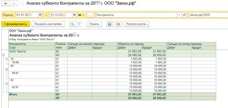The image size is (228, 108).
Task: Save report with the diskette icon
Action: point(110,24)
